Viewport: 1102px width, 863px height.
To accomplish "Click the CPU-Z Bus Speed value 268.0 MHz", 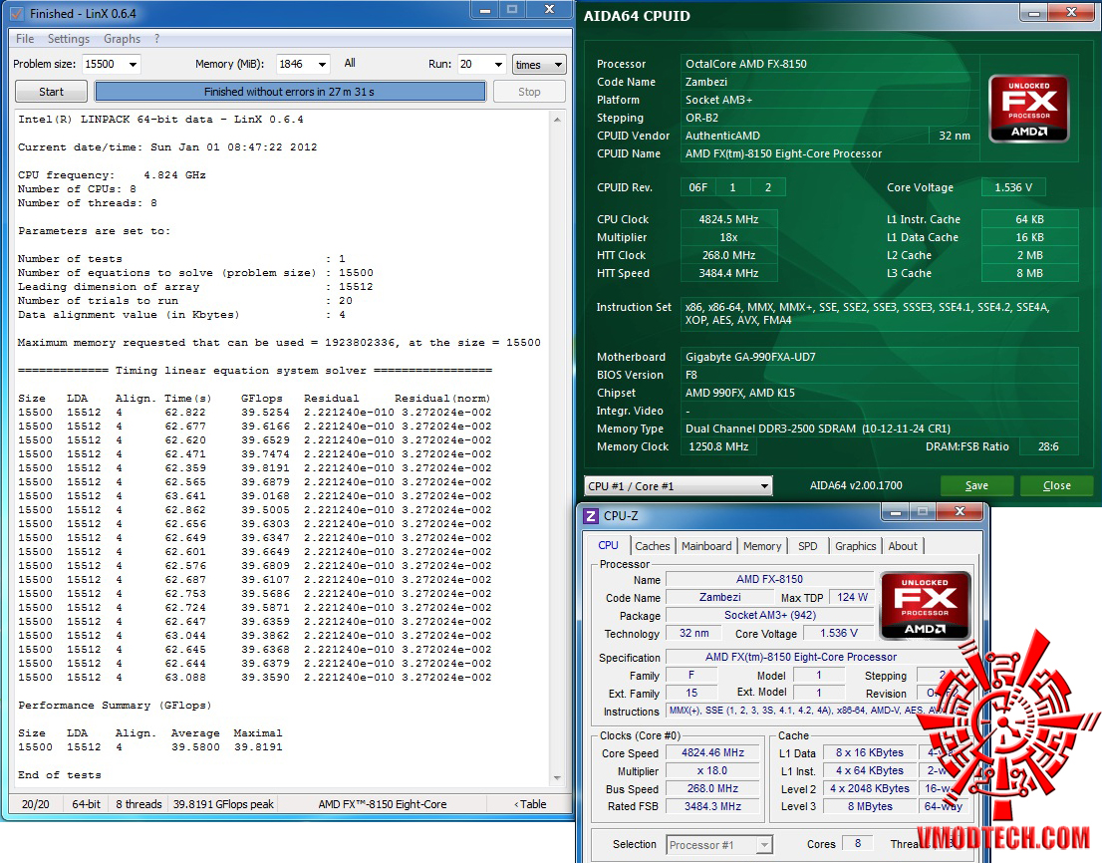I will coord(712,788).
